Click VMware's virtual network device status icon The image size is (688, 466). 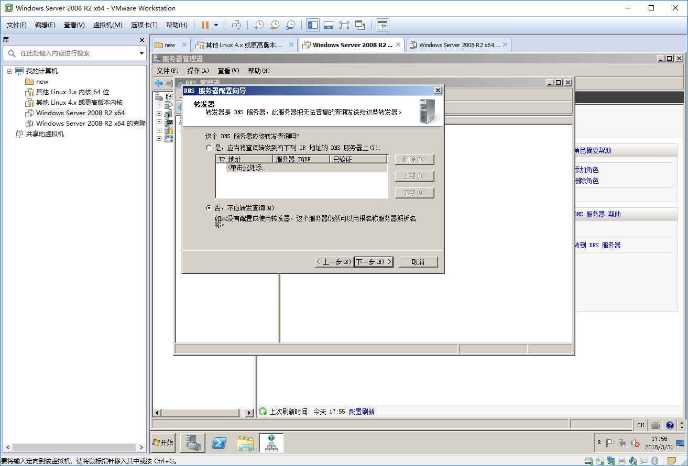[611, 460]
